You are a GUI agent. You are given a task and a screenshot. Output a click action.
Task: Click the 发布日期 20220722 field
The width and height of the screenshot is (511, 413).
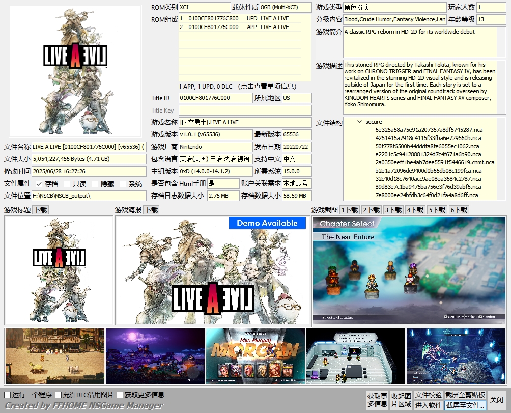(x=297, y=147)
